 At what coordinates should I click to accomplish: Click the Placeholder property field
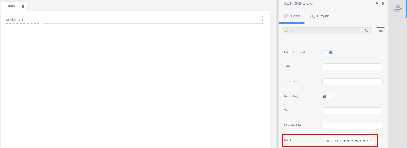click(352, 126)
